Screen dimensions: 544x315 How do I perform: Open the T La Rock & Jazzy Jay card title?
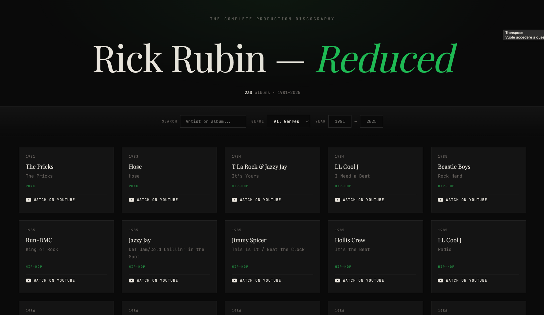pyautogui.click(x=259, y=167)
